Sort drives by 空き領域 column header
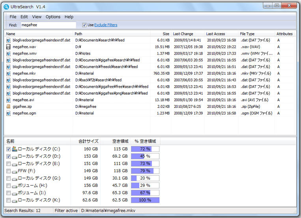Viewport: 301px width, 218px height. click(x=115, y=141)
